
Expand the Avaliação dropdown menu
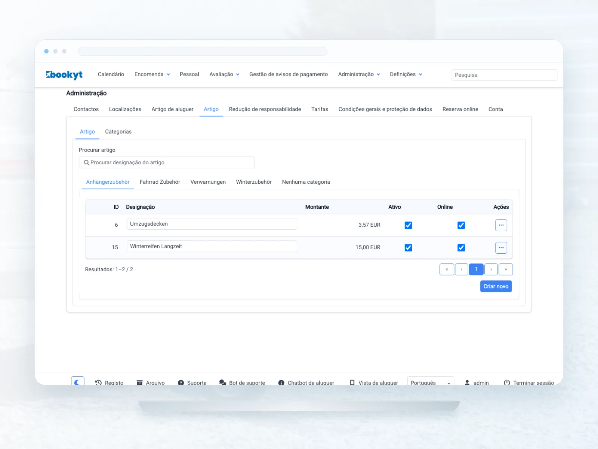click(224, 74)
